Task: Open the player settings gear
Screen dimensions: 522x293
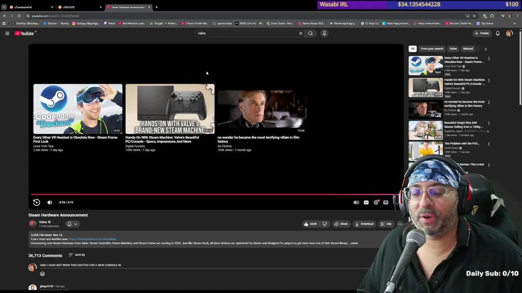Action: (x=376, y=202)
